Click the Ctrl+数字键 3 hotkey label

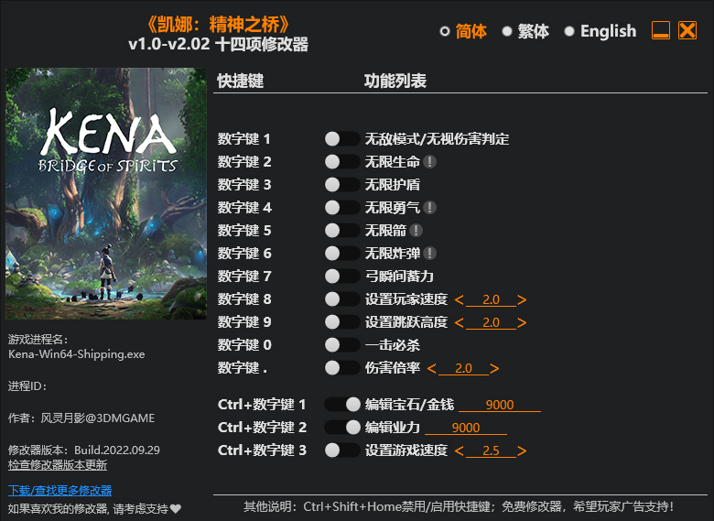coord(262,450)
